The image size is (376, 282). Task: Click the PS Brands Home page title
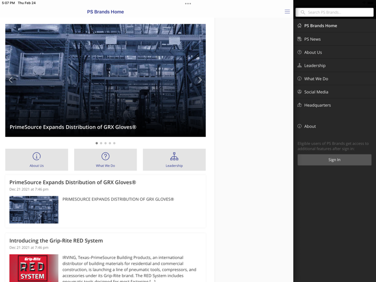coord(105,12)
